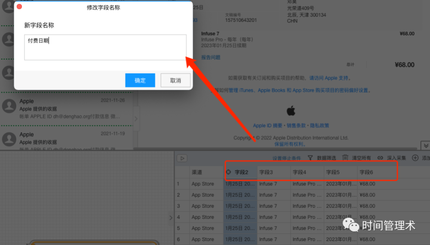This screenshot has width=430, height=245.
Task: Confirm the new field name with 确定
Action: pos(140,80)
